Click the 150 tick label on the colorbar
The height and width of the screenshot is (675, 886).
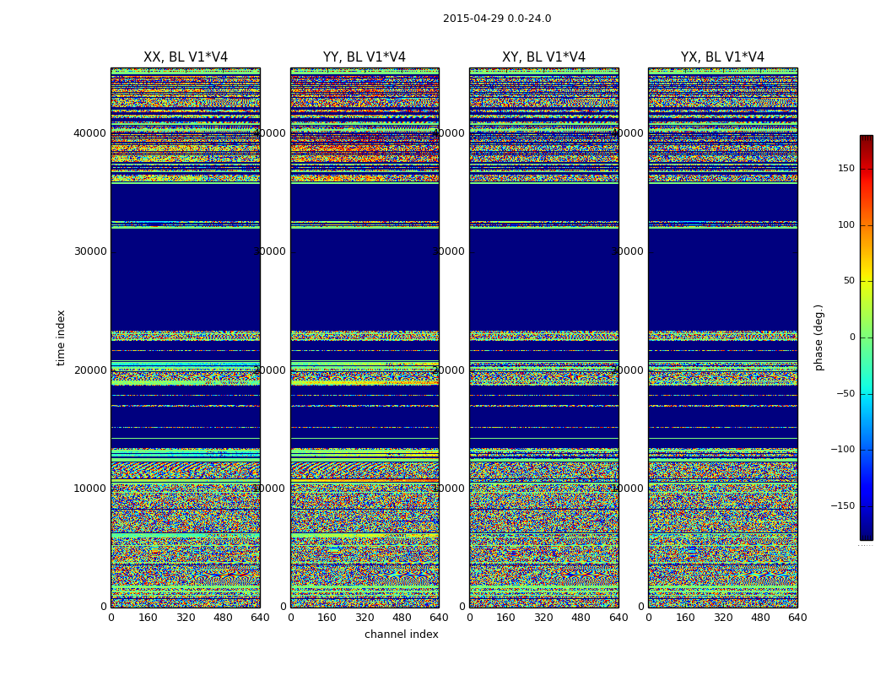click(845, 169)
